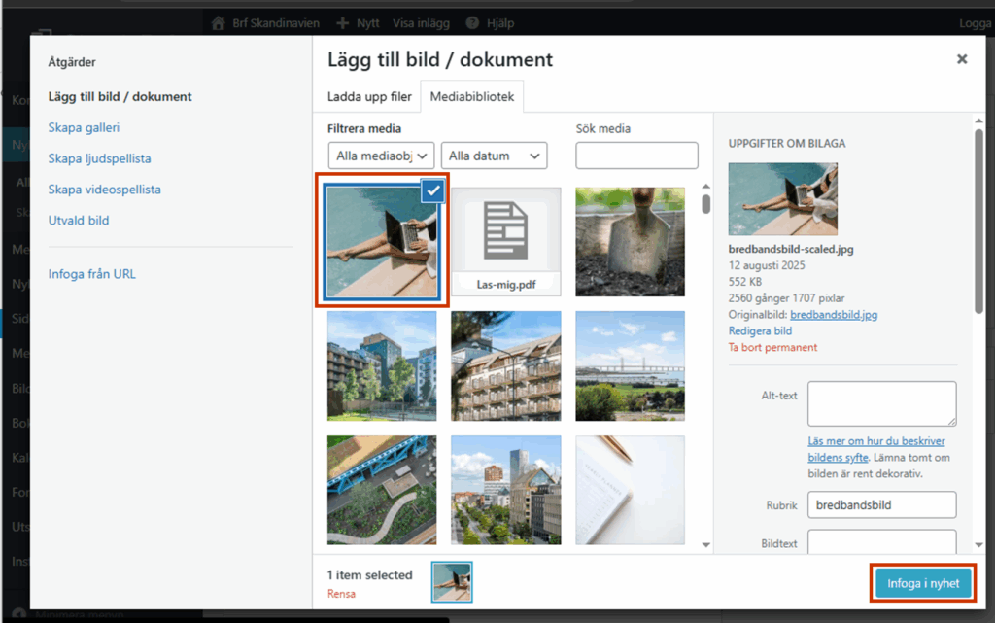
Task: Click the Brf Skandinavien home icon
Action: pos(219,23)
